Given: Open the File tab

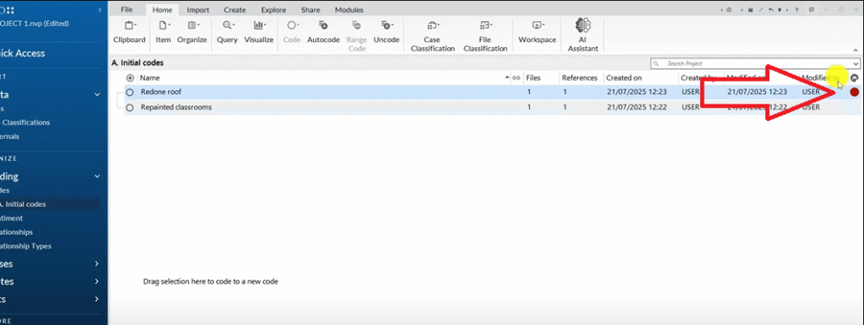Looking at the screenshot, I should pos(127,10).
